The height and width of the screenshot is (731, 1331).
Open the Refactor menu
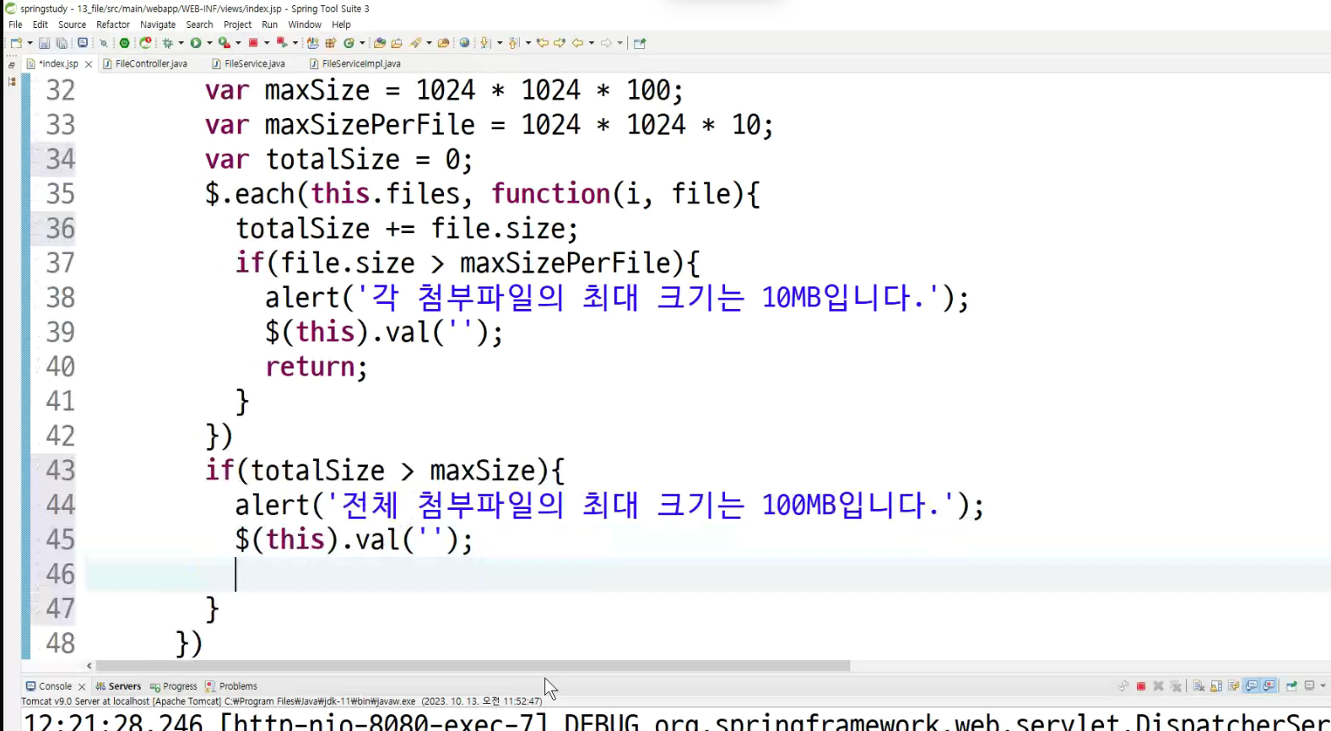[113, 24]
